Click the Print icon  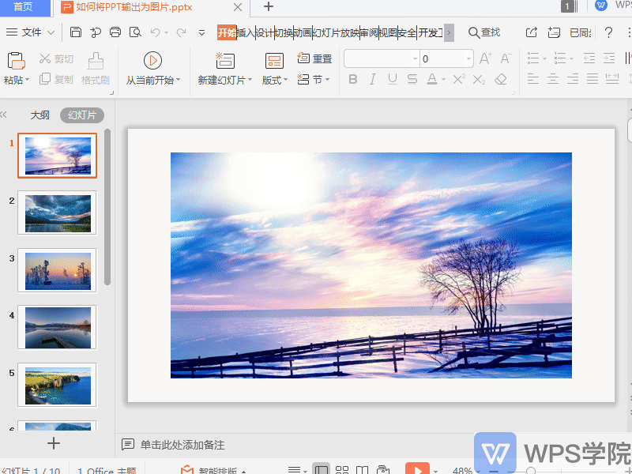pyautogui.click(x=115, y=32)
